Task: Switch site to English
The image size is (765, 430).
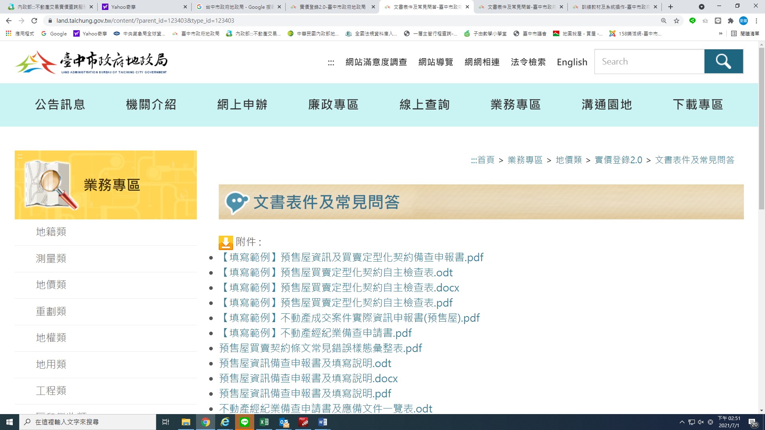Action: pos(572,62)
